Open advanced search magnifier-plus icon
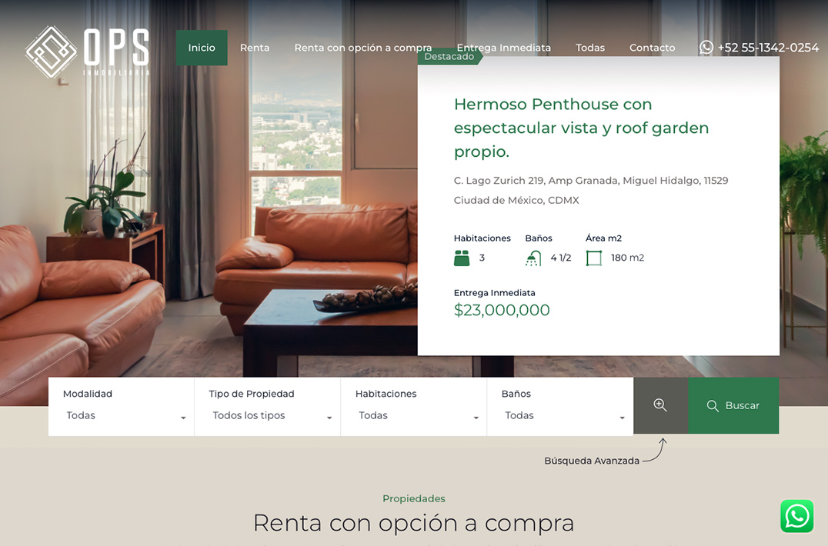This screenshot has height=546, width=828. [x=660, y=405]
